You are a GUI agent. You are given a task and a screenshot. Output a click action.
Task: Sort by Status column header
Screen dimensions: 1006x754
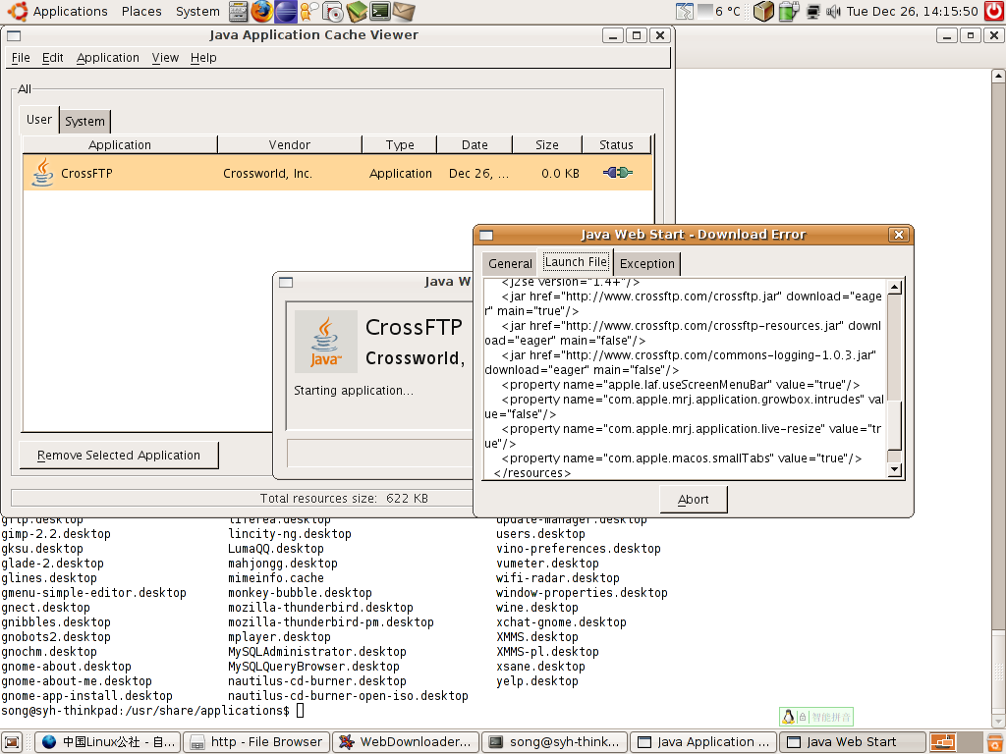click(616, 145)
